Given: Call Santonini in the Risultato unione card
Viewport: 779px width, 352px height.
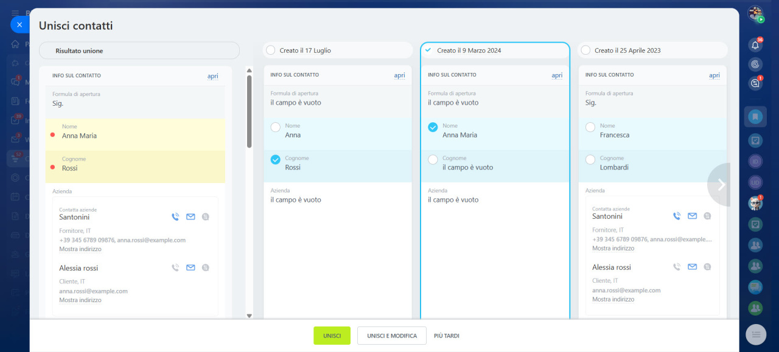Looking at the screenshot, I should click(x=175, y=216).
